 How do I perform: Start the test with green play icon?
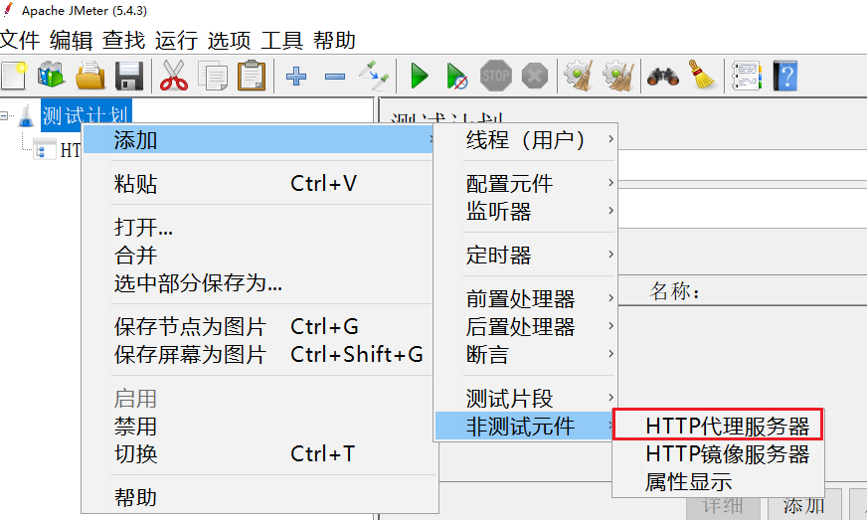pyautogui.click(x=420, y=76)
